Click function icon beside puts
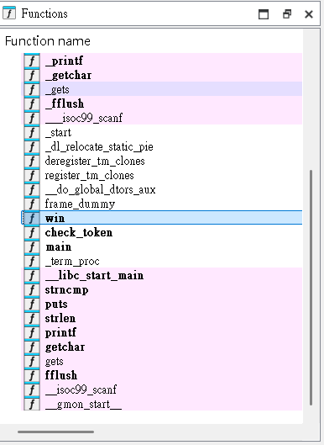 32,304
